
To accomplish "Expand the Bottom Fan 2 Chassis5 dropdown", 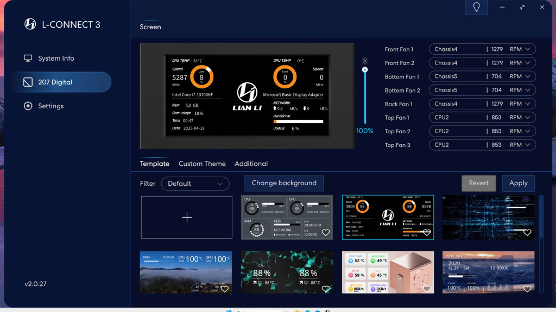I will [x=482, y=90].
